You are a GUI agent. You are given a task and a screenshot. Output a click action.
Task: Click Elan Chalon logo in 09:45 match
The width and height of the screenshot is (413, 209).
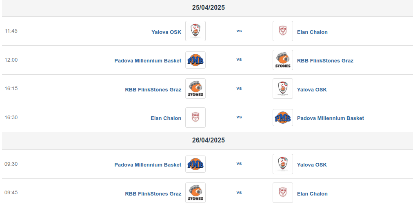click(283, 193)
